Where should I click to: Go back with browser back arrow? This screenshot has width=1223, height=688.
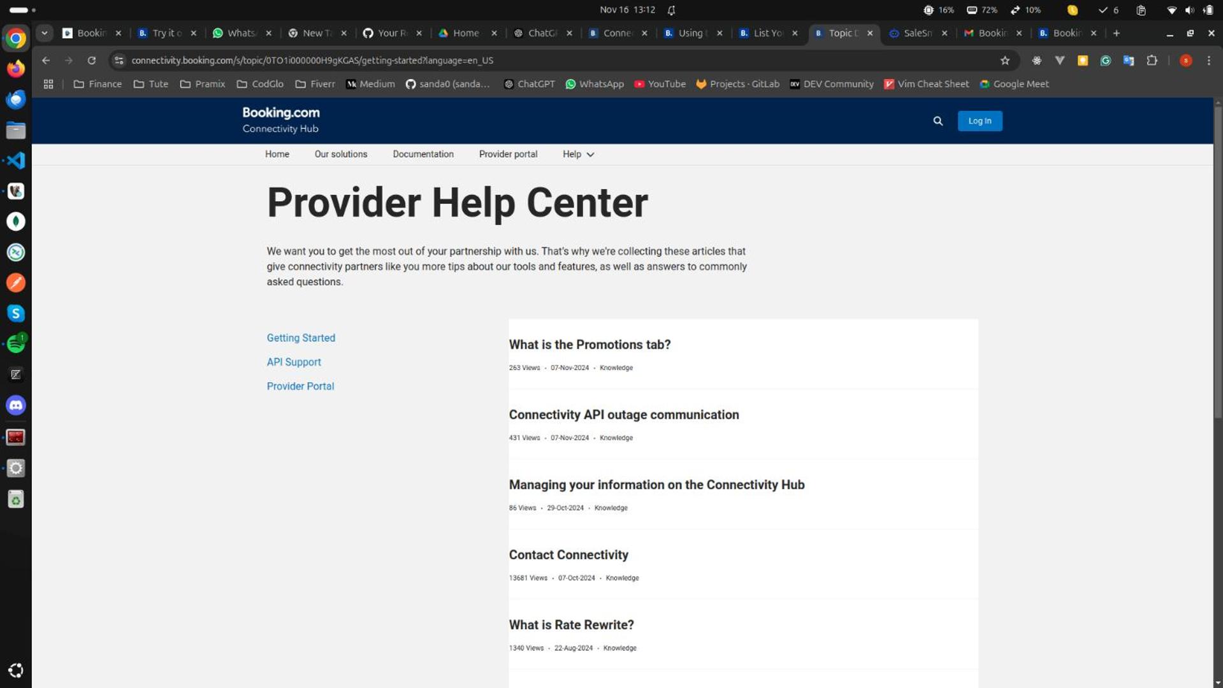click(x=46, y=61)
